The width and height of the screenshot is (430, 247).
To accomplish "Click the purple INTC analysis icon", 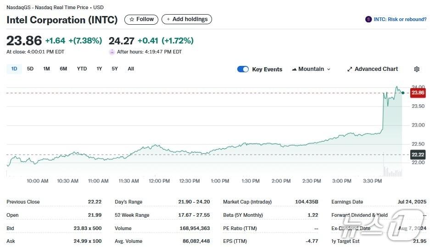I will [x=368, y=19].
